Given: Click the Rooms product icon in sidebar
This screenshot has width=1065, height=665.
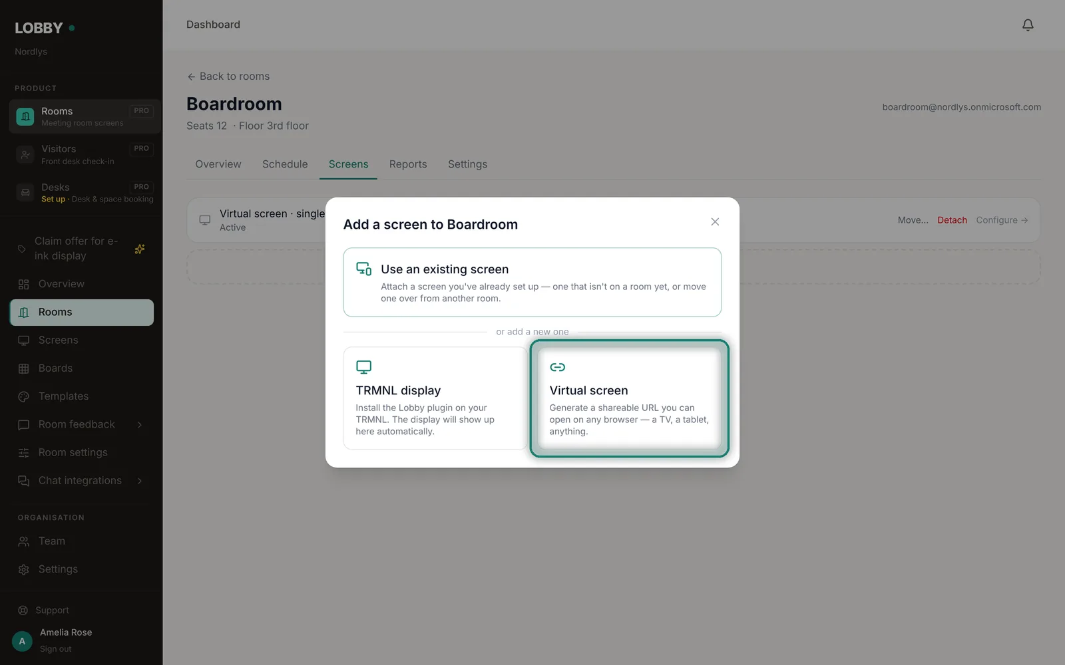Looking at the screenshot, I should point(25,116).
